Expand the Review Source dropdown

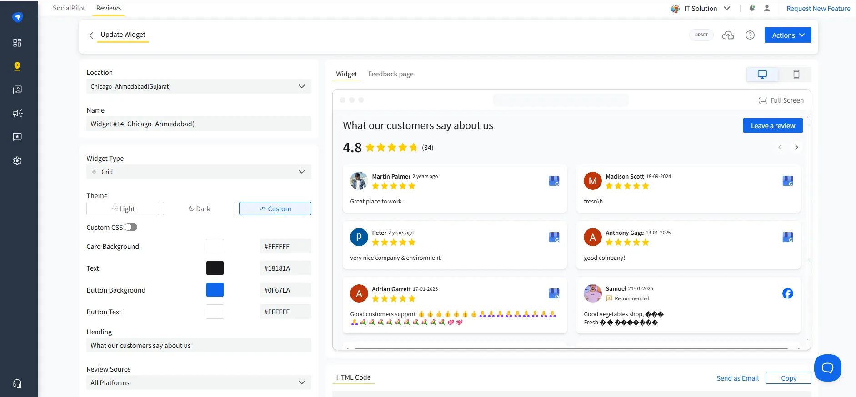pyautogui.click(x=199, y=382)
